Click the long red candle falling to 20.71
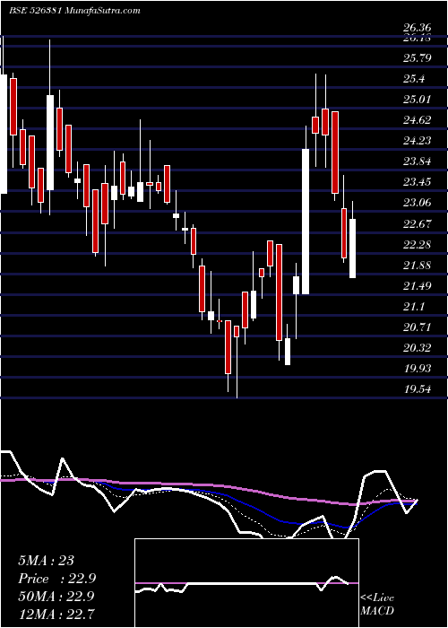Viewport: 448px width, 628px height. [280, 292]
